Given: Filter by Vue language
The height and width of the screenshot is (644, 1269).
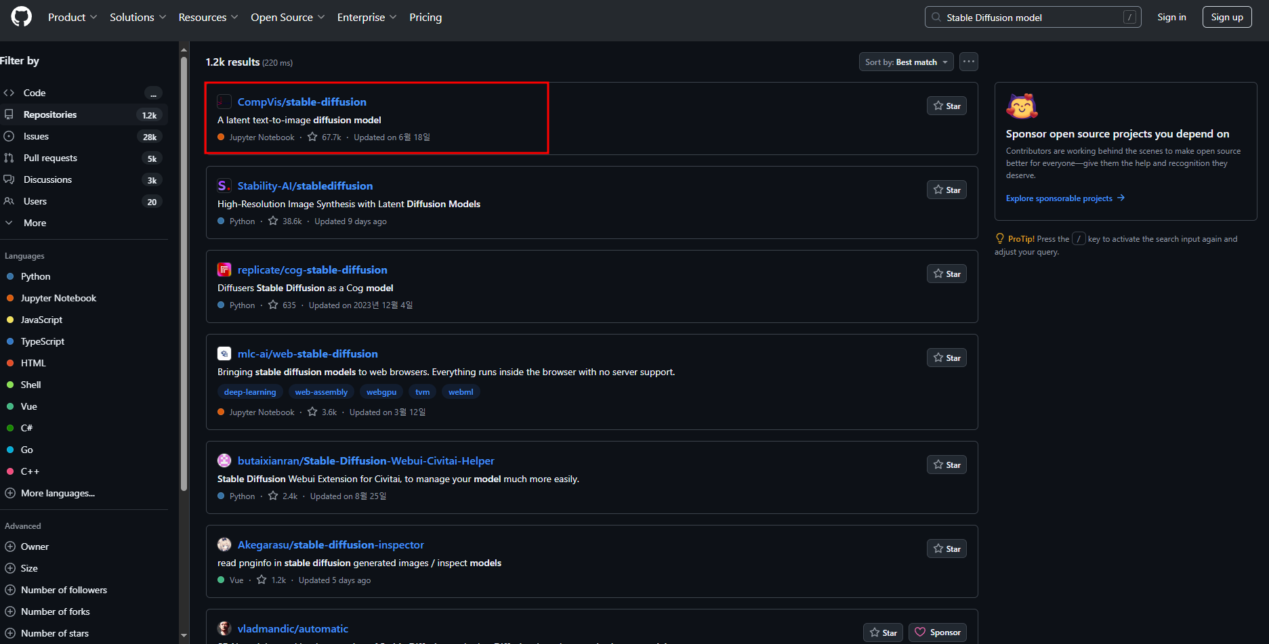Looking at the screenshot, I should (28, 406).
